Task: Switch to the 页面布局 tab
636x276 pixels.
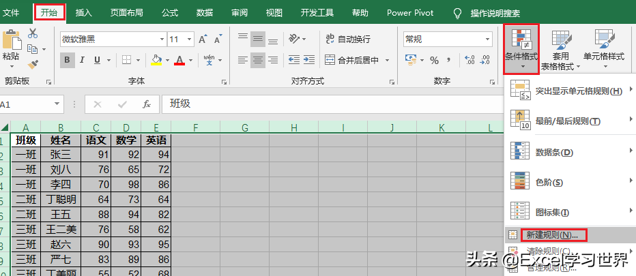Action: pyautogui.click(x=126, y=12)
